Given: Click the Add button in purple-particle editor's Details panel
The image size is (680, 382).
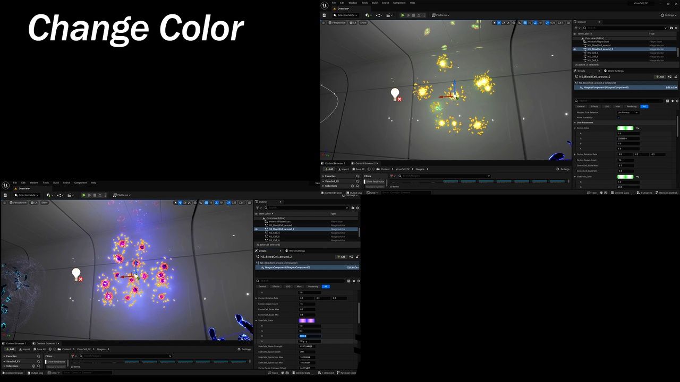Looking at the screenshot, I should click(x=341, y=257).
